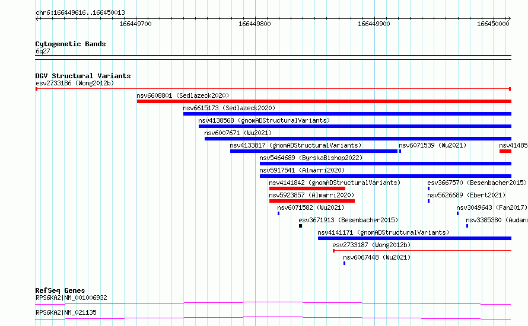
Task: Click the chr6:166449616..166450013 region label
Action: [x=80, y=12]
